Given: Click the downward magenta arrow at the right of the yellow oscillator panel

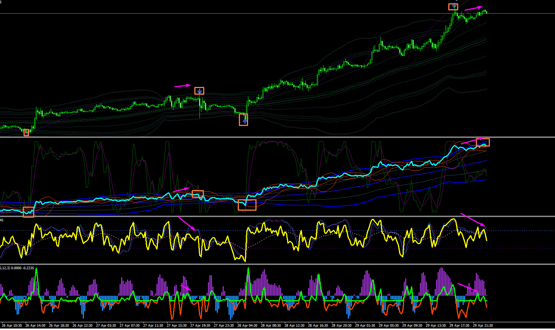Looking at the screenshot, I should [473, 220].
